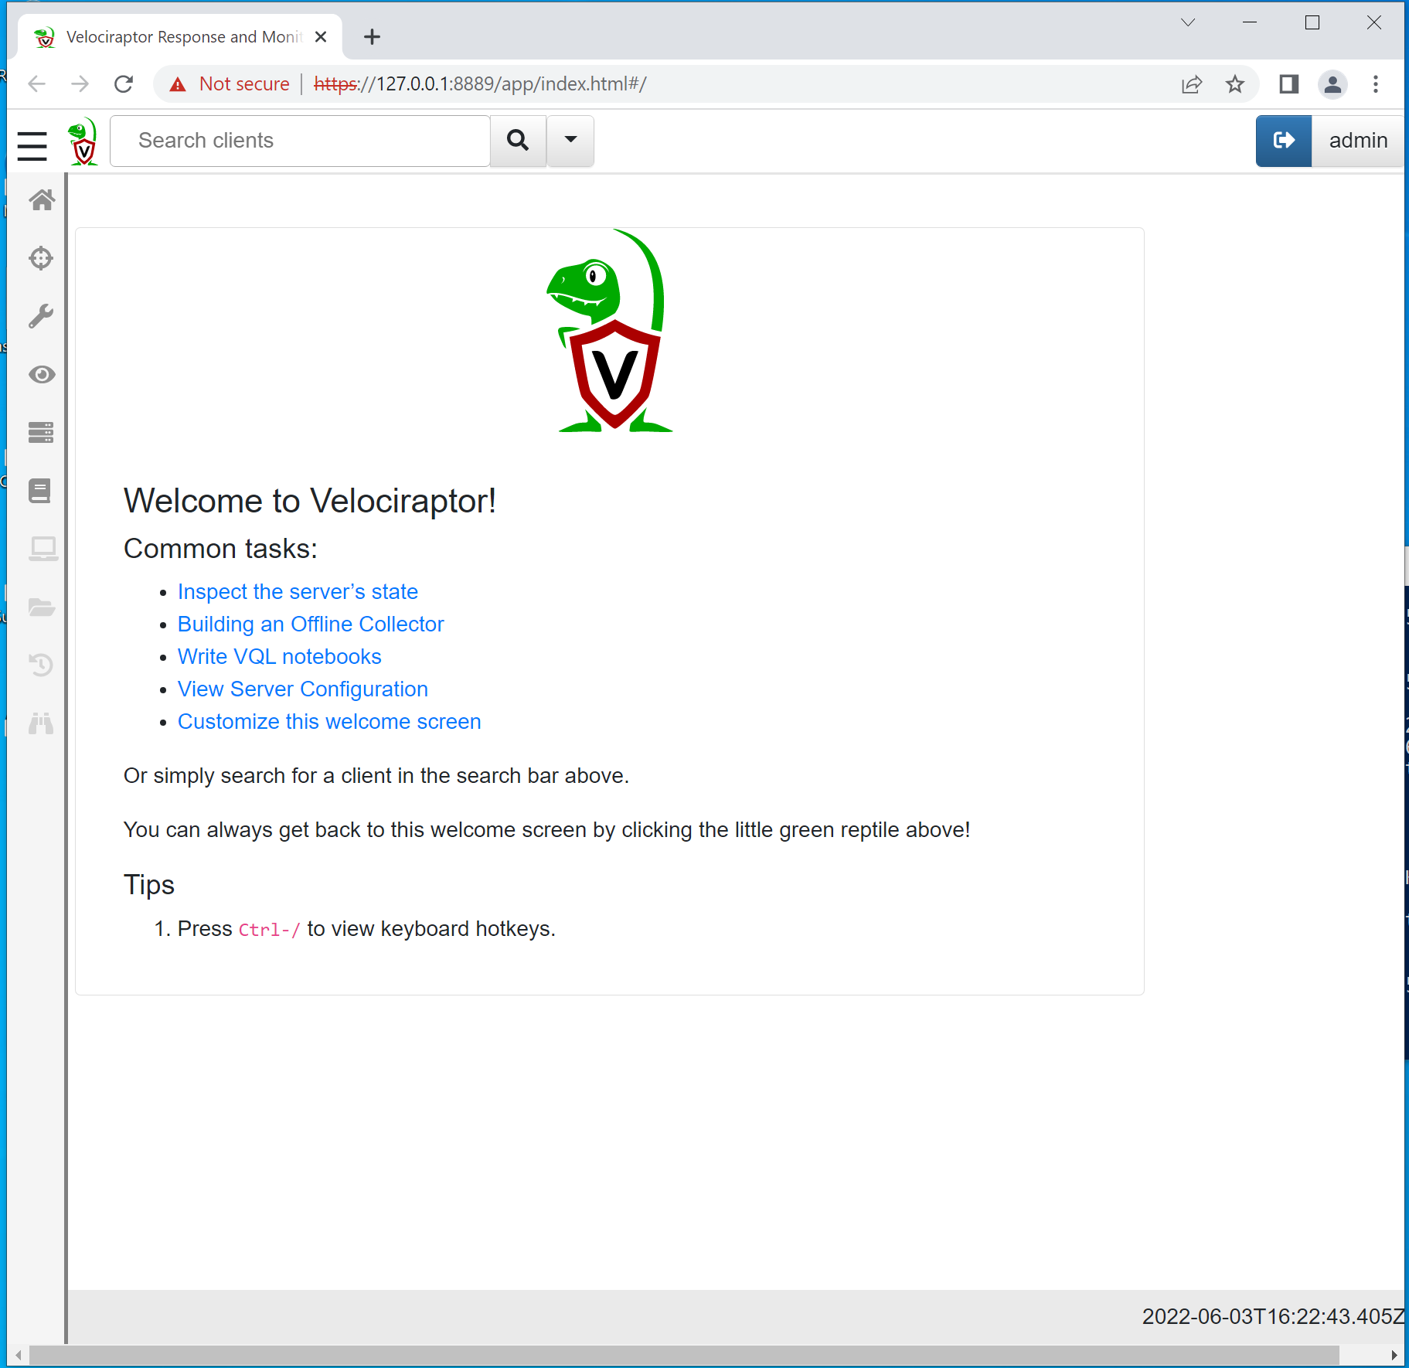Focus the Search clients input
The image size is (1409, 1368).
point(300,141)
